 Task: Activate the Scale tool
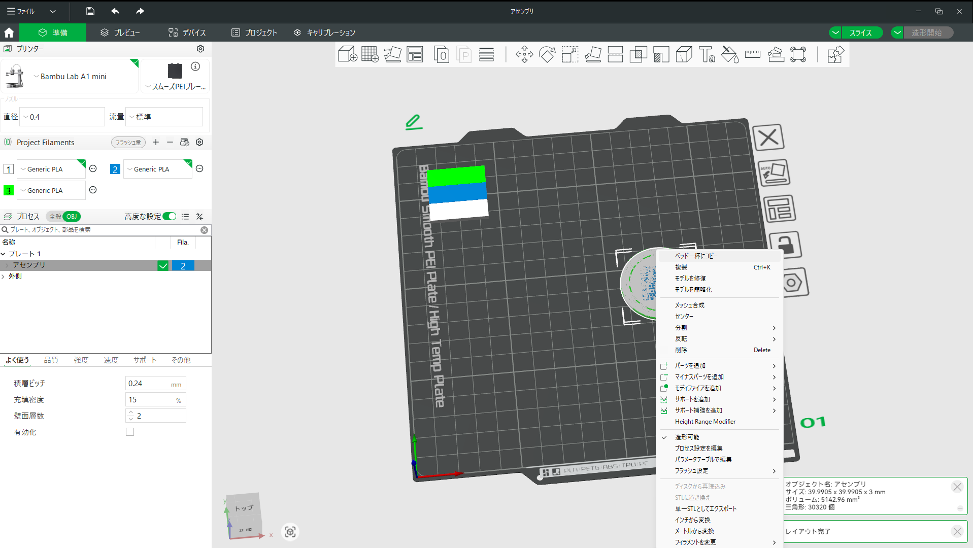[570, 54]
